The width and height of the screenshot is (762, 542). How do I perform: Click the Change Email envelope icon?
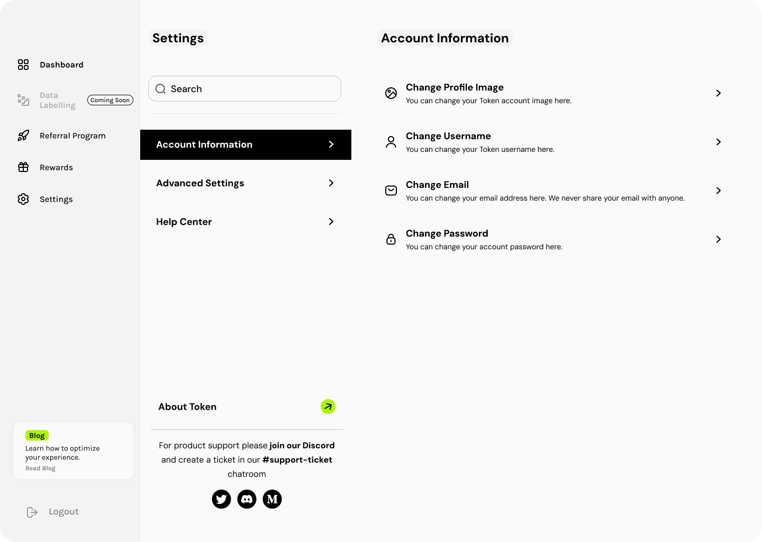391,191
